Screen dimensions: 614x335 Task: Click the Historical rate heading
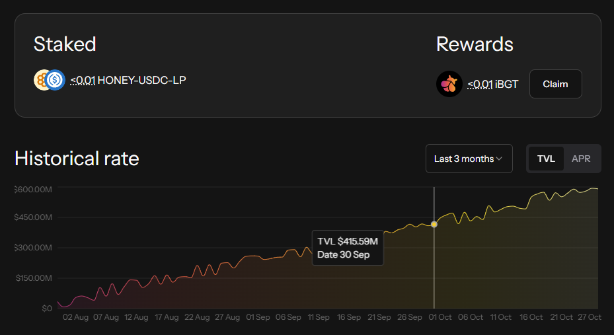[77, 159]
